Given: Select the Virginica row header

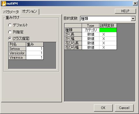Looking at the screenshot, I should click(x=17, y=57).
